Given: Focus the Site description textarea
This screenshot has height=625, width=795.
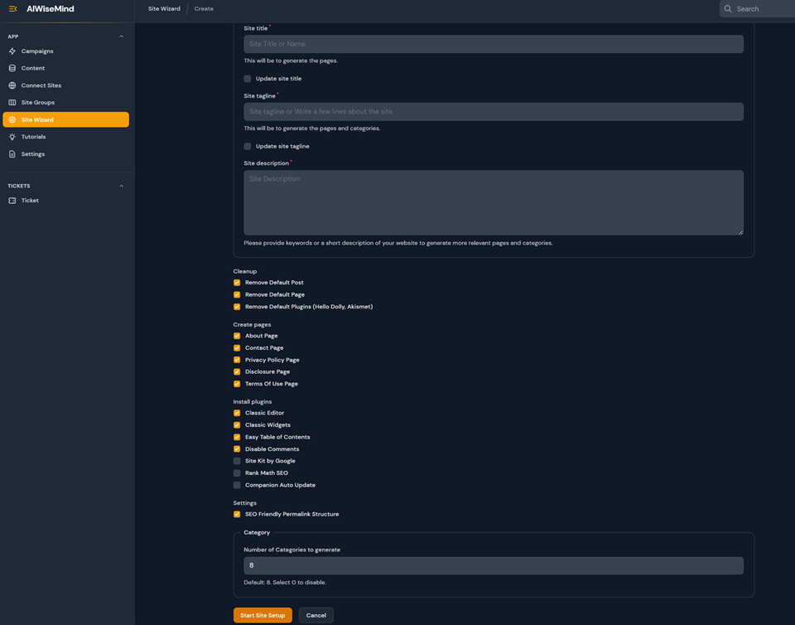Looking at the screenshot, I should 494,202.
